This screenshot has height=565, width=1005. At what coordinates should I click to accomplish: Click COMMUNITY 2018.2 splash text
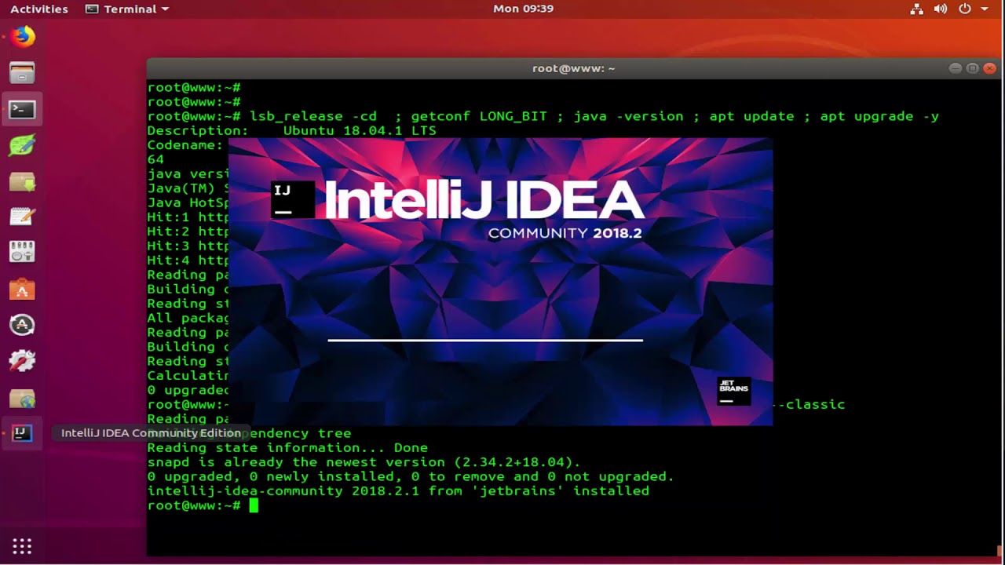pos(565,233)
